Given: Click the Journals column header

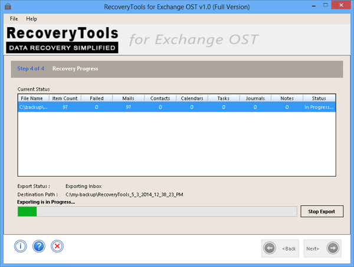Looking at the screenshot, I should pyautogui.click(x=255, y=98).
